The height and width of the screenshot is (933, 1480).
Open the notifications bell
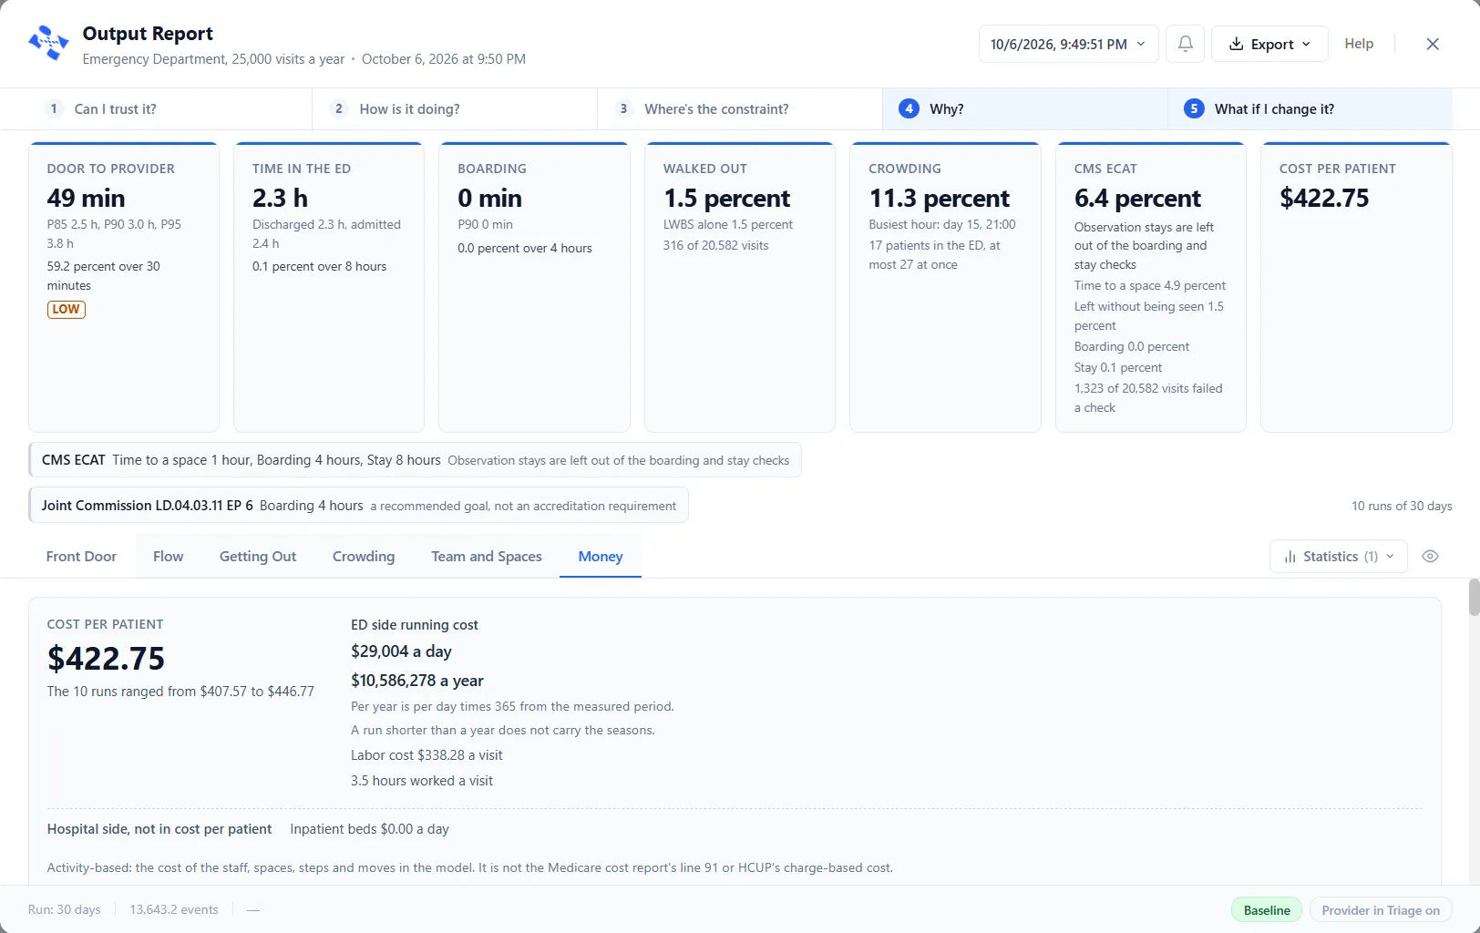tap(1185, 44)
